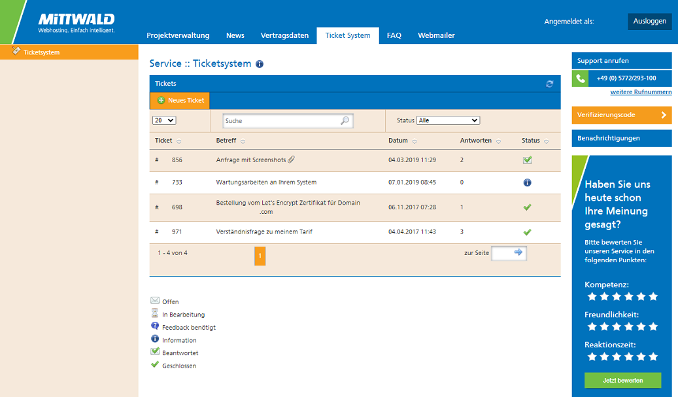Open the rows-per-page dropdown showing 20
The height and width of the screenshot is (397, 678).
[x=164, y=120]
